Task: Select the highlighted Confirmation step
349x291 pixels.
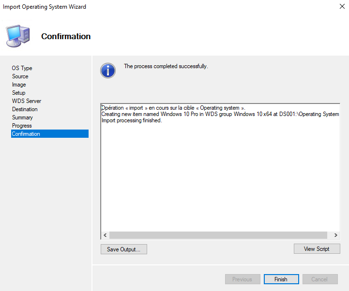Action: pos(50,134)
